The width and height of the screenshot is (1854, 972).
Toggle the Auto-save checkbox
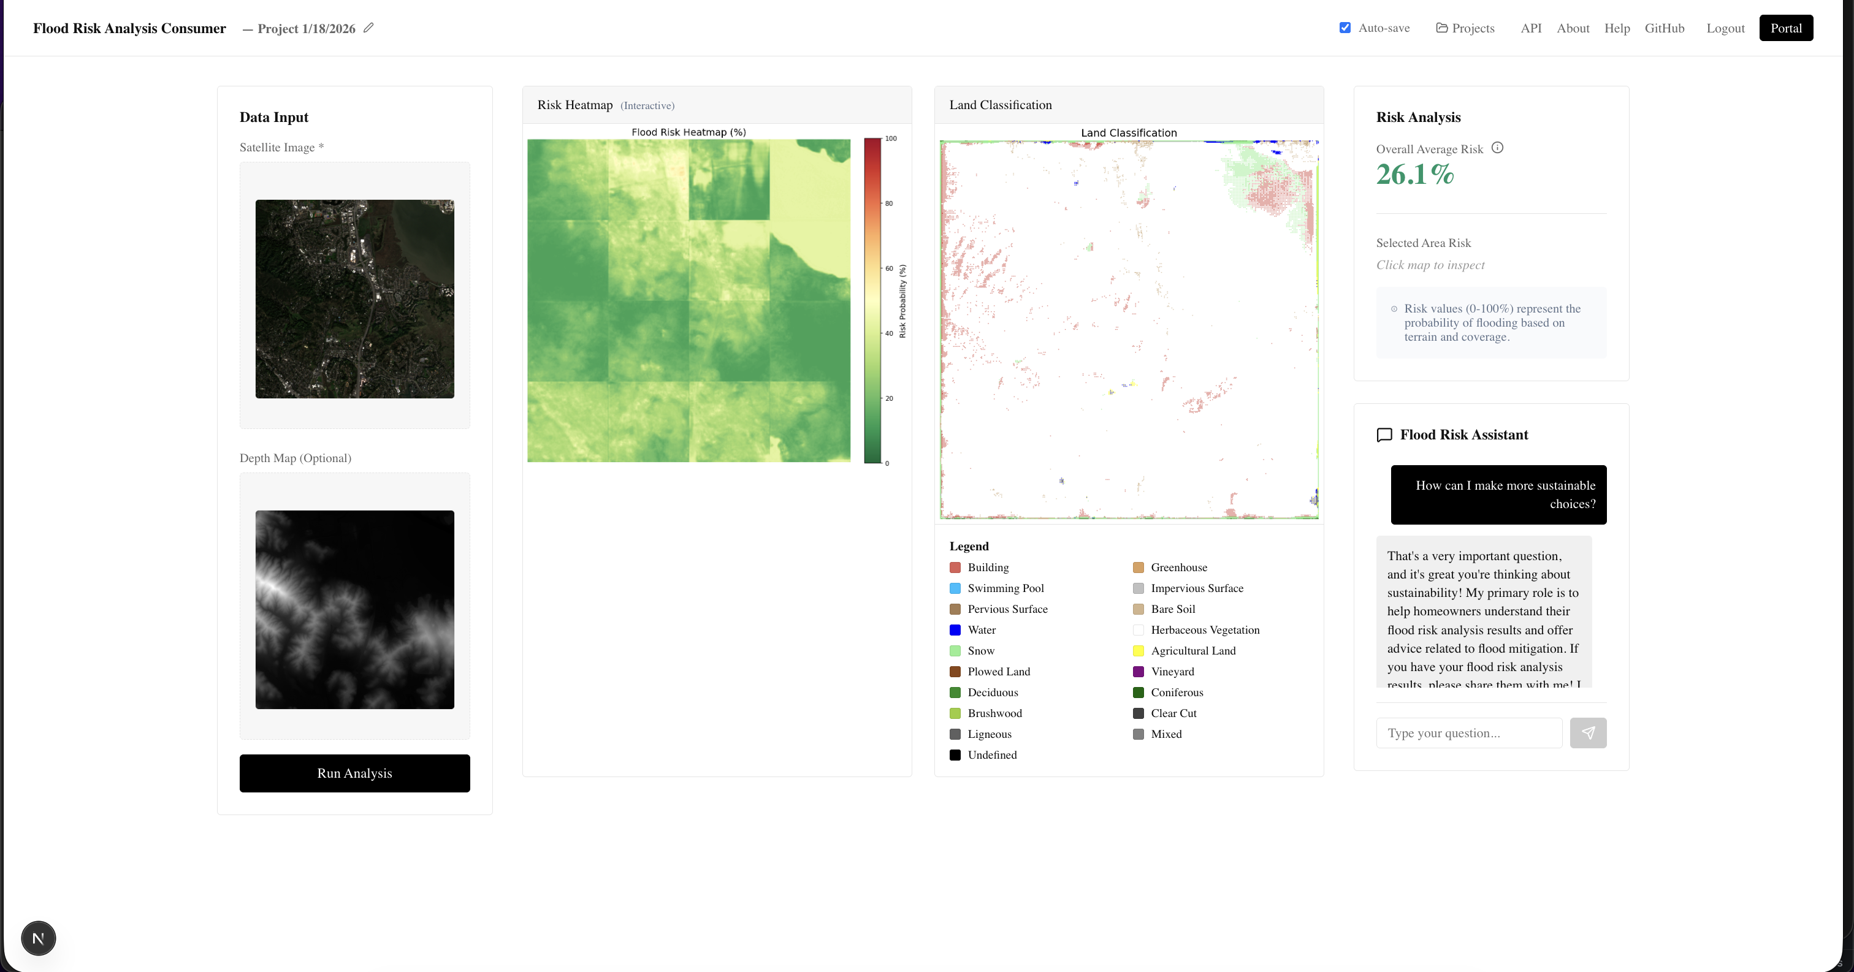(1345, 28)
